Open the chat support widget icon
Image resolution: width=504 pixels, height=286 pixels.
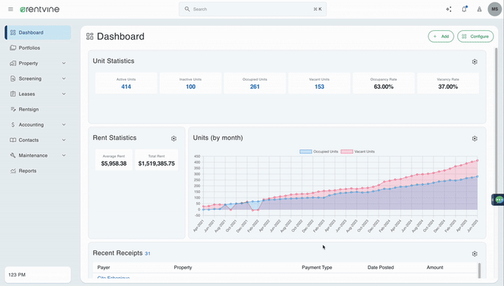(499, 199)
